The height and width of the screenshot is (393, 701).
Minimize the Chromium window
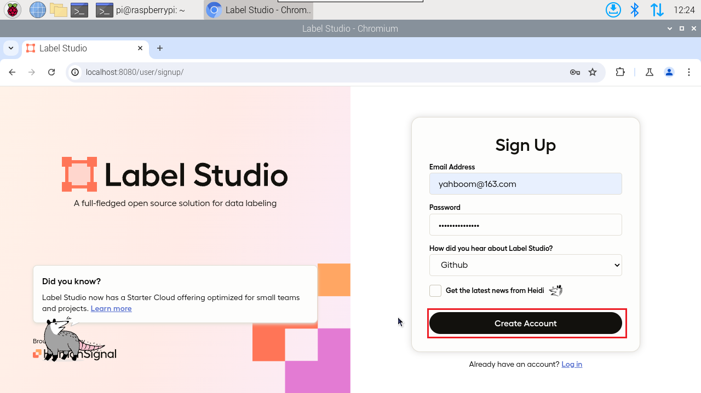[669, 28]
